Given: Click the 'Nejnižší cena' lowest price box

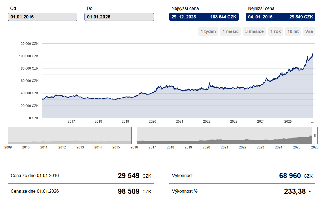Looking at the screenshot, I should click(x=280, y=17).
